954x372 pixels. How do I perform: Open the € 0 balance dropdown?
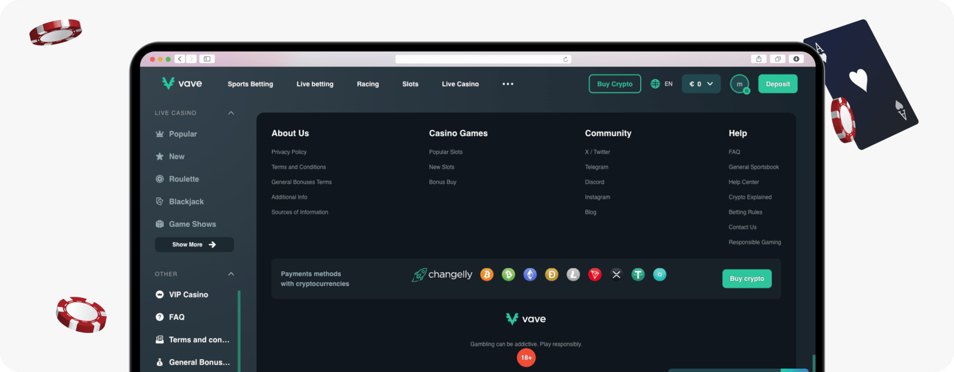click(701, 84)
